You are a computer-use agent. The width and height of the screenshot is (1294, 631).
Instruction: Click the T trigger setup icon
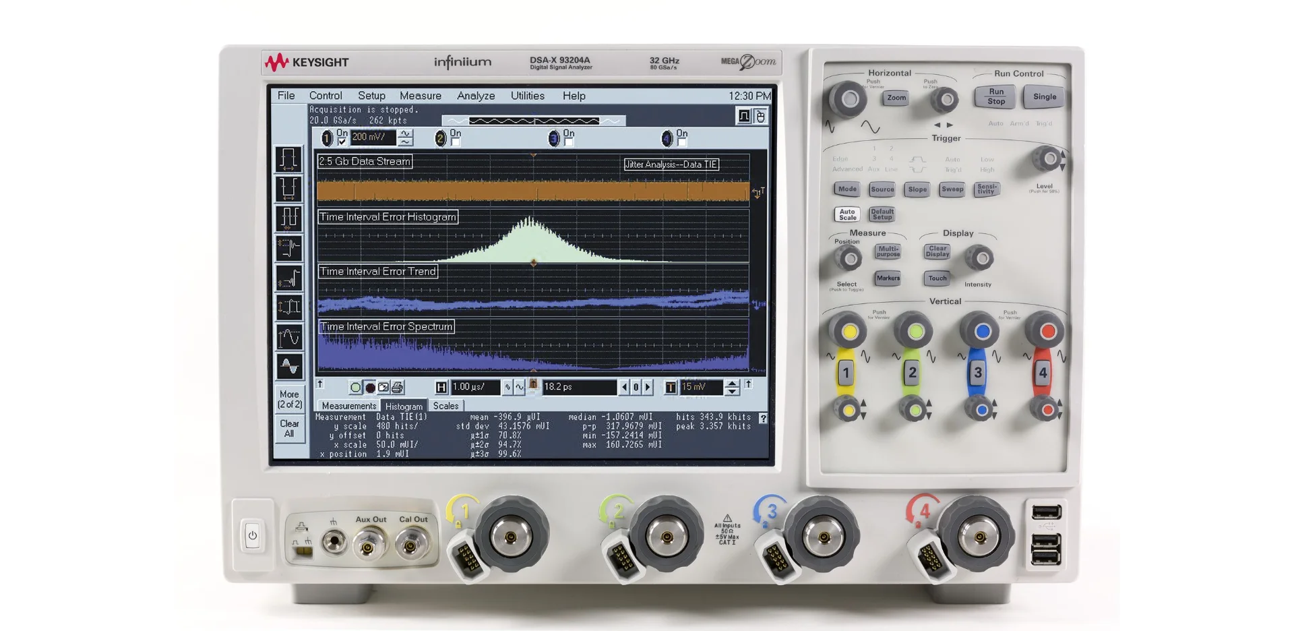671,388
